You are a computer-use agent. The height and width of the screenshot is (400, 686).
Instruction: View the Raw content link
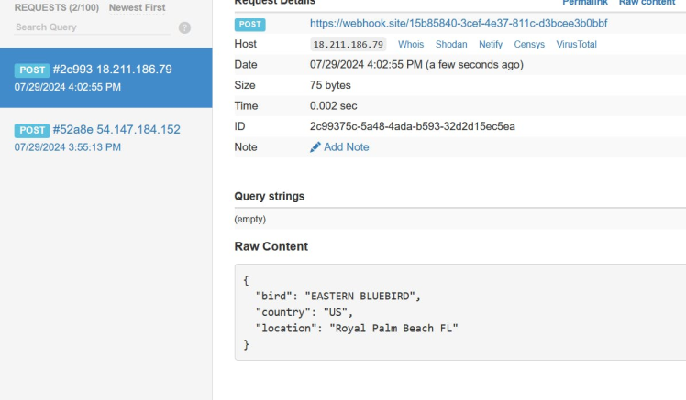point(649,3)
